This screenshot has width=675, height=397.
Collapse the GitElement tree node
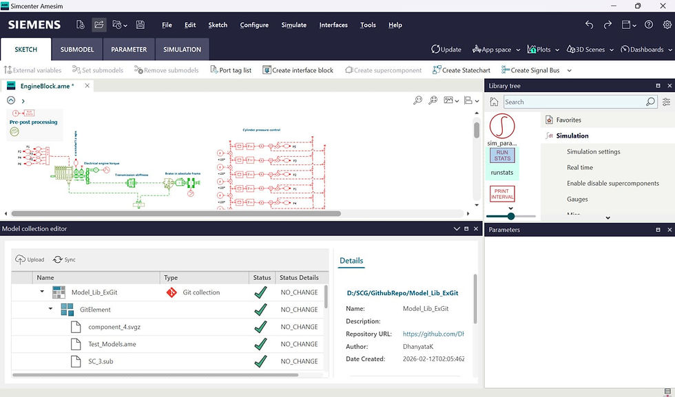tap(50, 309)
